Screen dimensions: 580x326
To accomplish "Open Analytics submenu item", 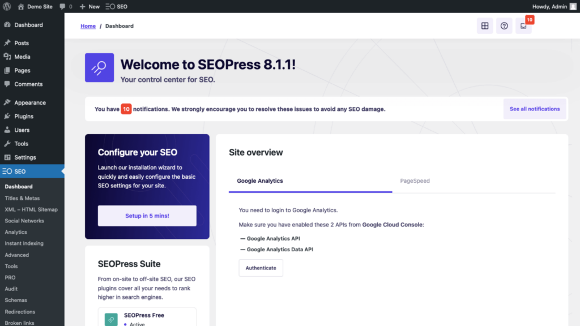I will [16, 232].
